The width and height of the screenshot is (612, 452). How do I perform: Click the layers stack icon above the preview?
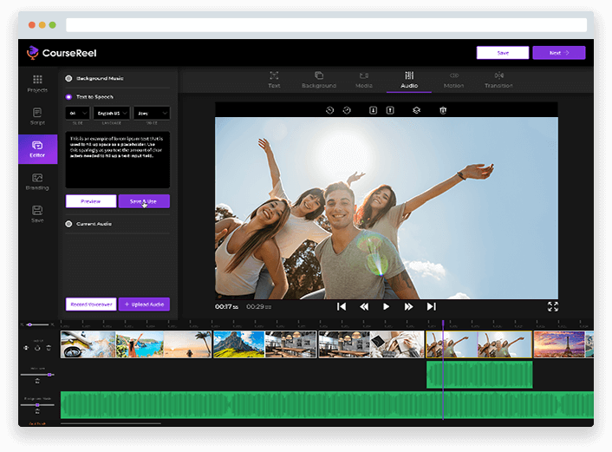pos(416,110)
